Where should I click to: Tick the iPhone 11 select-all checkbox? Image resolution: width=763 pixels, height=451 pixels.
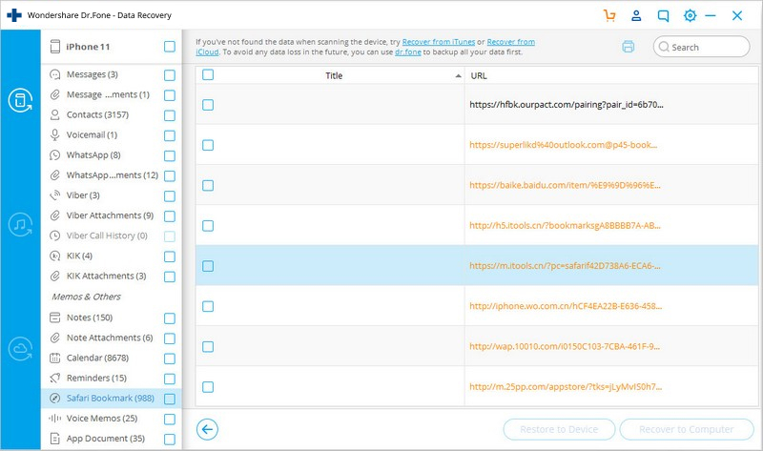pos(170,47)
